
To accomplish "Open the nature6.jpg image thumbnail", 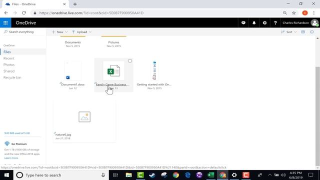I will coord(84,116).
